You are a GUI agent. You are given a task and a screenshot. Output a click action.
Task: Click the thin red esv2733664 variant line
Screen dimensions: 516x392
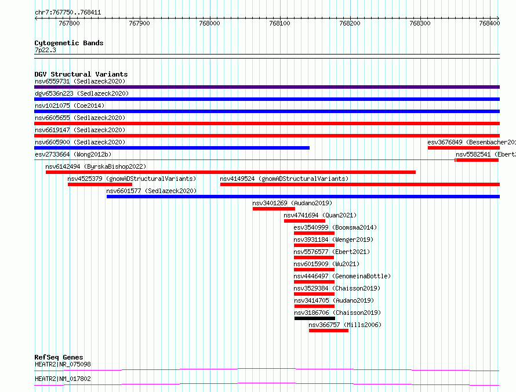point(245,160)
